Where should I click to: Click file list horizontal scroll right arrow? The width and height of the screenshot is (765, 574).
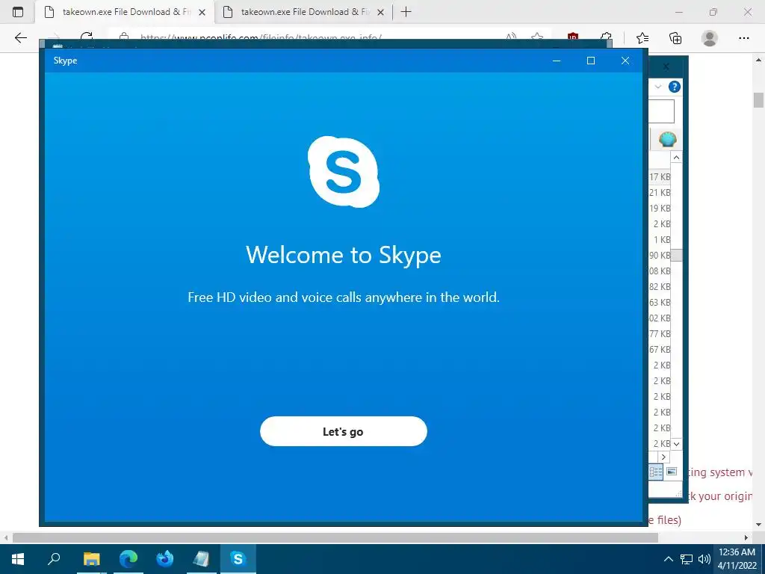point(663,457)
